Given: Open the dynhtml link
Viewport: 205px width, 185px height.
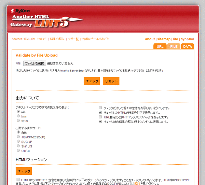Looking at the screenshot, I should [187, 39].
